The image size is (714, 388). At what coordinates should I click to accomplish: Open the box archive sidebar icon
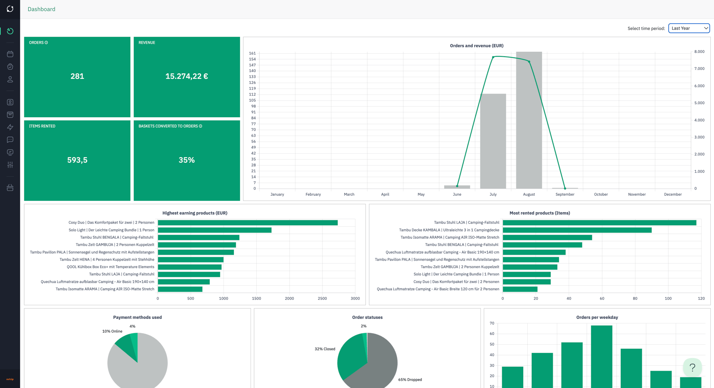tap(10, 115)
